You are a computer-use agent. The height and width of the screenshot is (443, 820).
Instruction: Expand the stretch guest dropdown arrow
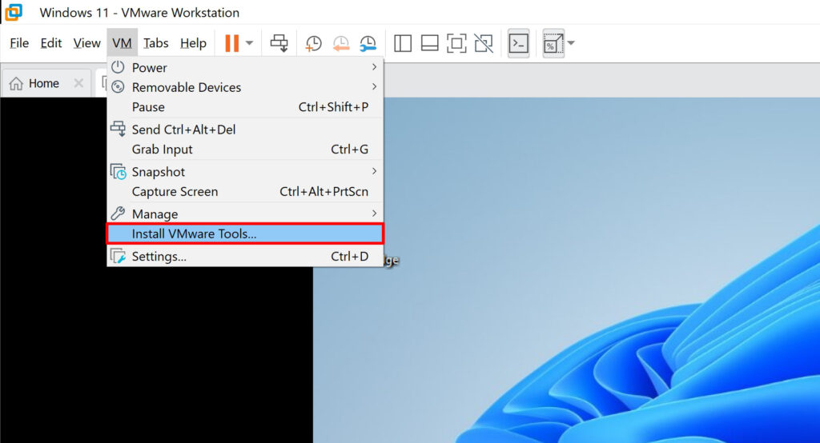(570, 43)
